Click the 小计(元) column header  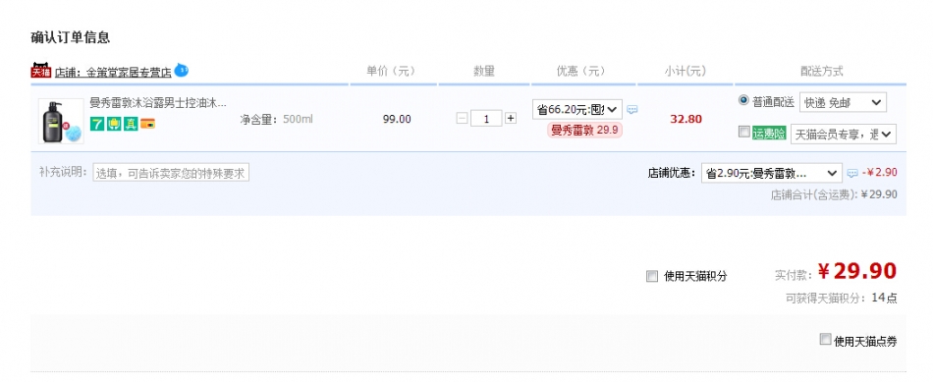coord(686,72)
